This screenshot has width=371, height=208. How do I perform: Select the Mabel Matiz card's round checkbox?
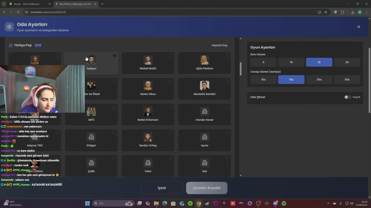(x=171, y=56)
